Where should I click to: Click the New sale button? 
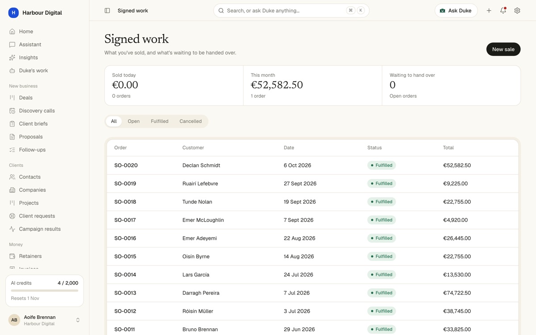(x=503, y=49)
